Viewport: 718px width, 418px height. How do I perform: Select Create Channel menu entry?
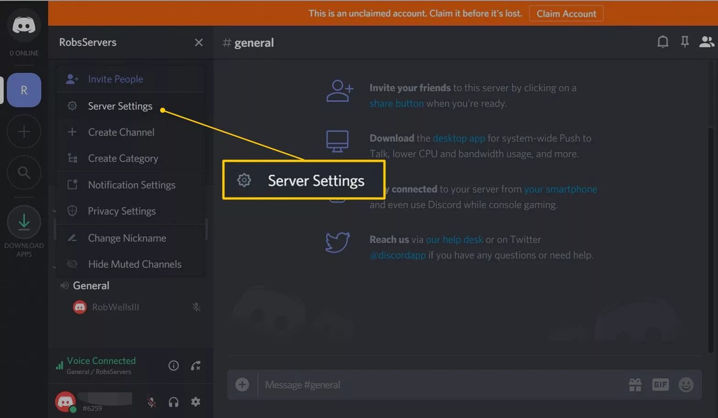[131, 132]
